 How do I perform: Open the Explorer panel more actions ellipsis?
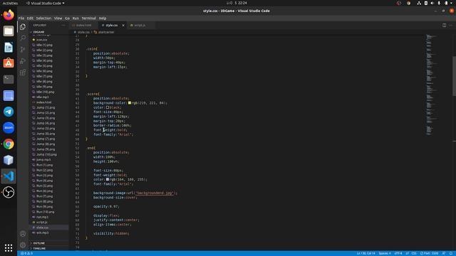pos(63,26)
